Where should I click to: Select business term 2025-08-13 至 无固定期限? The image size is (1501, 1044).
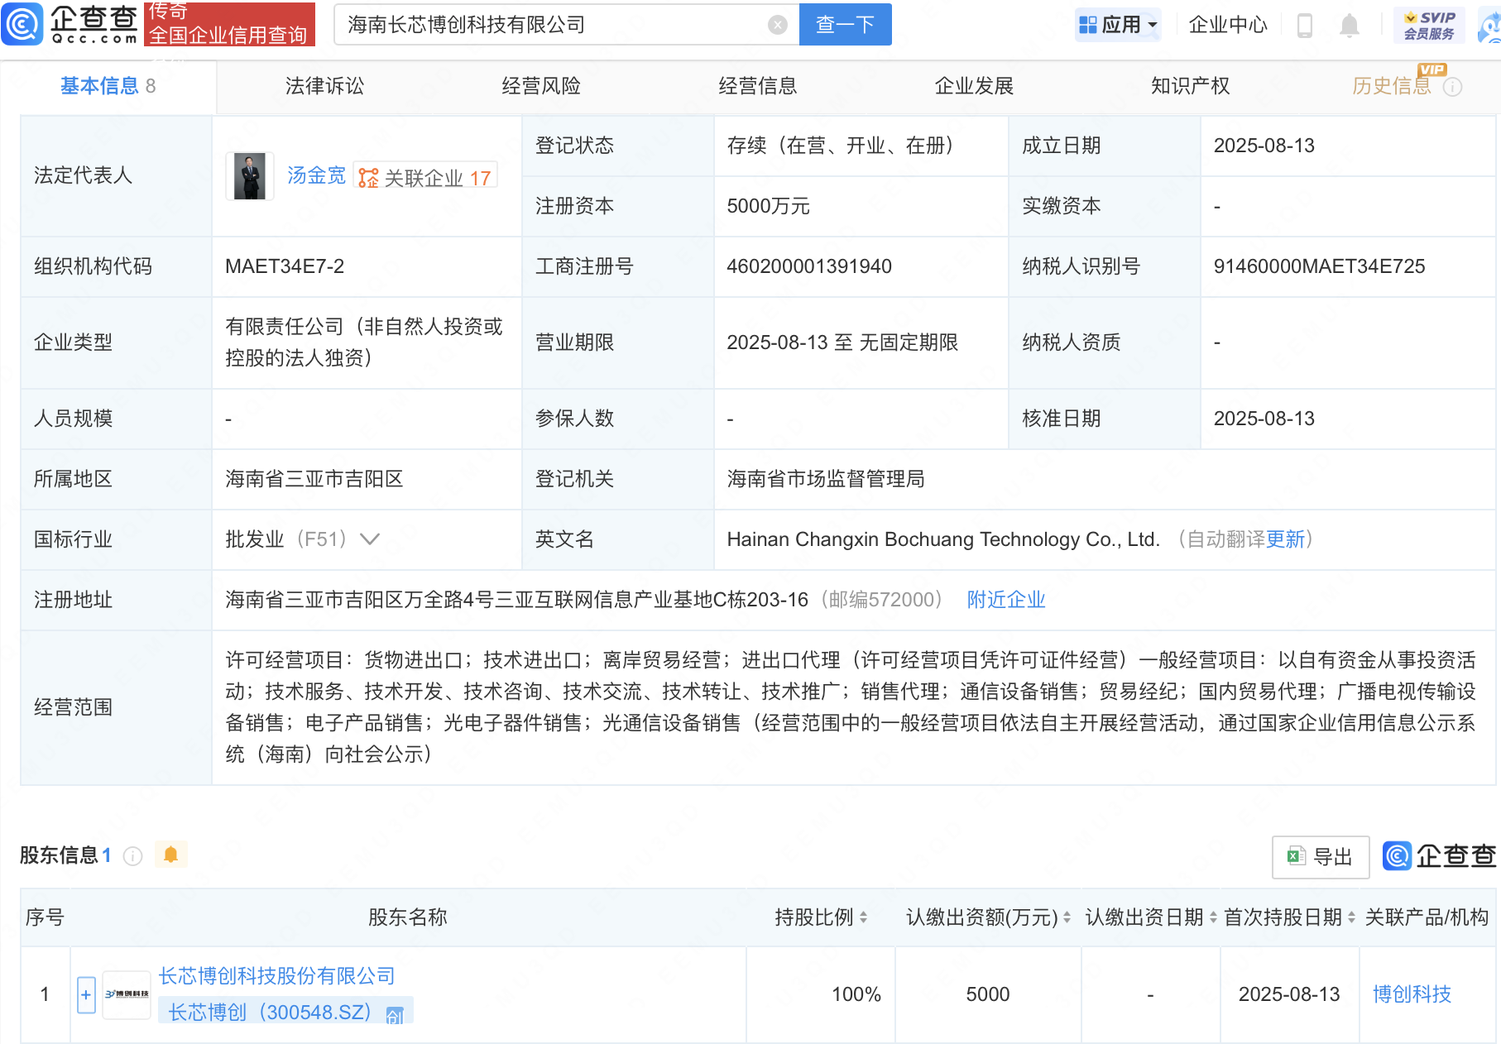842,342
